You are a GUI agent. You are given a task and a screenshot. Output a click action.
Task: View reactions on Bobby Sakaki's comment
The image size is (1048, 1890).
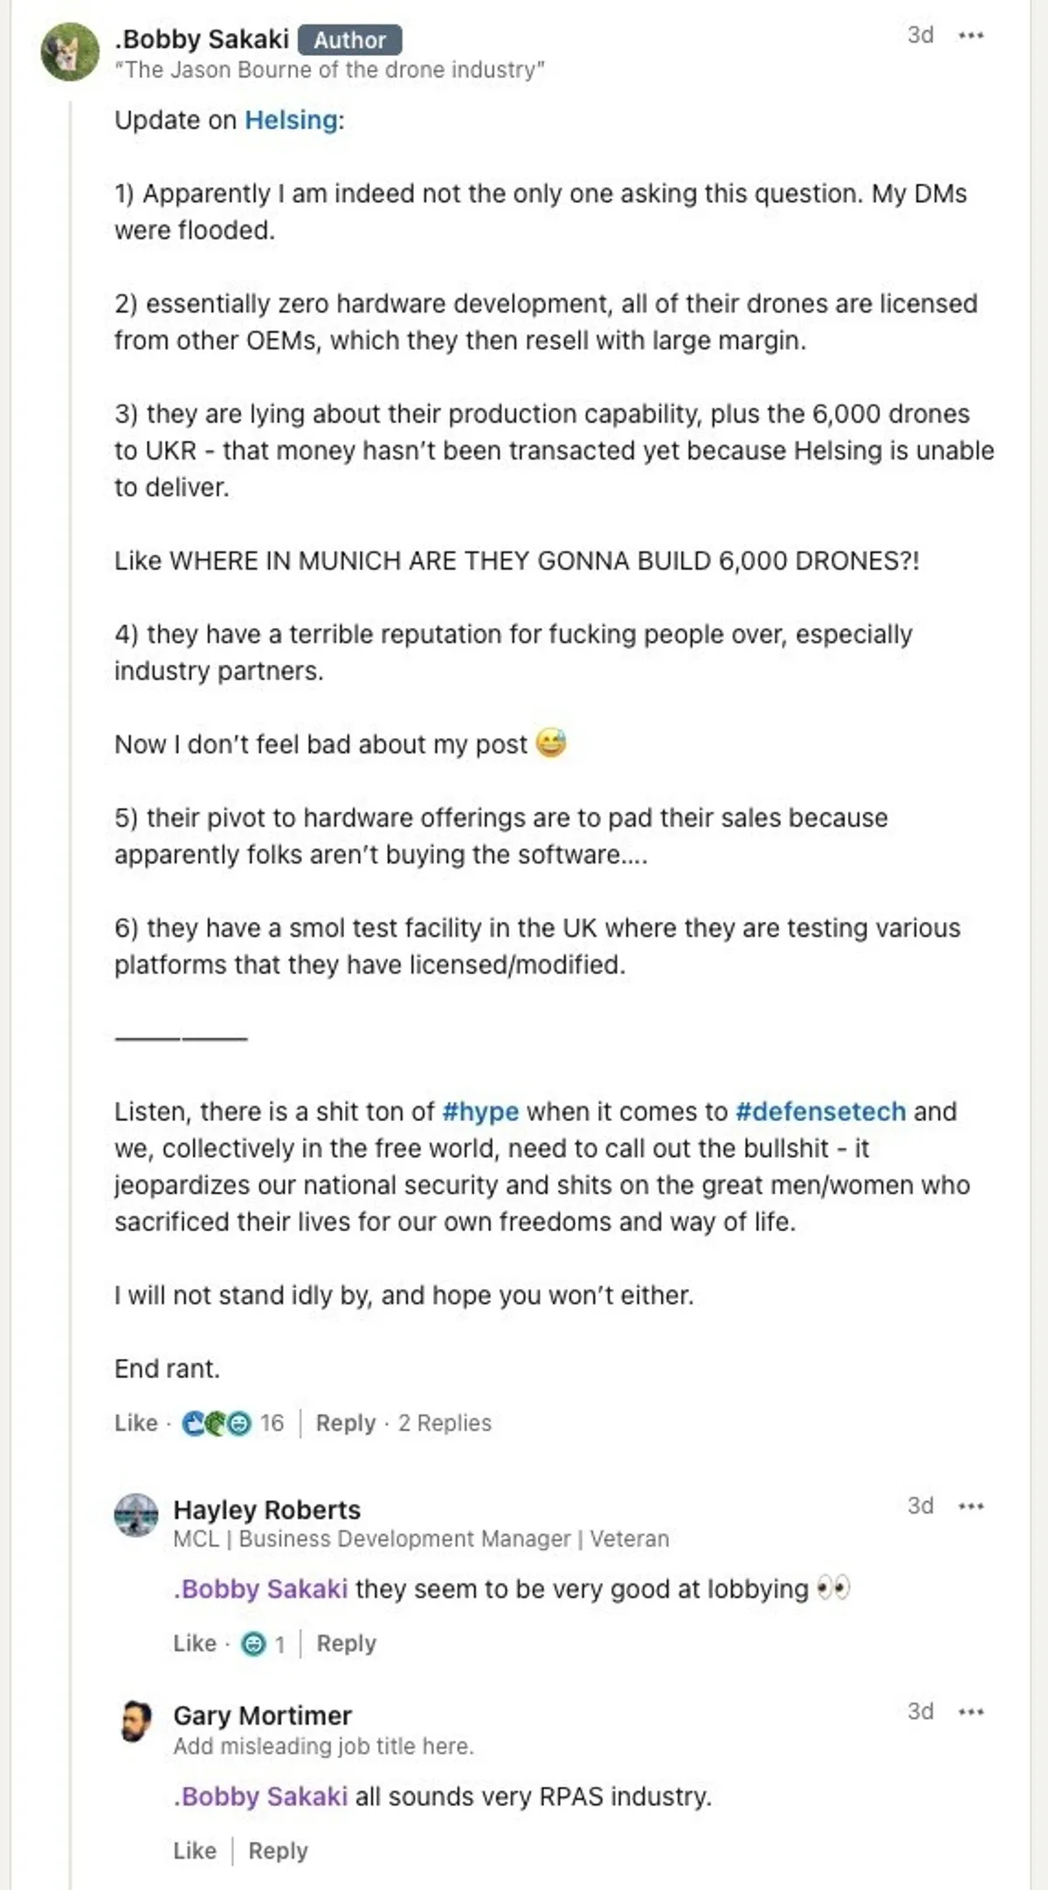[x=232, y=1423]
